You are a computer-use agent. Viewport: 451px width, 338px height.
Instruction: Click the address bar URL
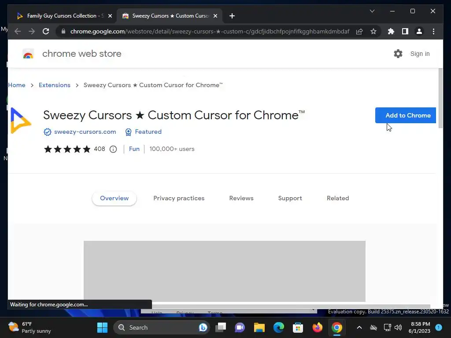coord(210,31)
